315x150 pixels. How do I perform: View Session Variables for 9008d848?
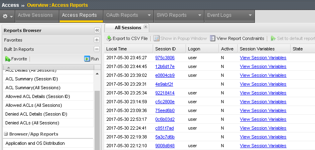pyautogui.click(x=263, y=146)
